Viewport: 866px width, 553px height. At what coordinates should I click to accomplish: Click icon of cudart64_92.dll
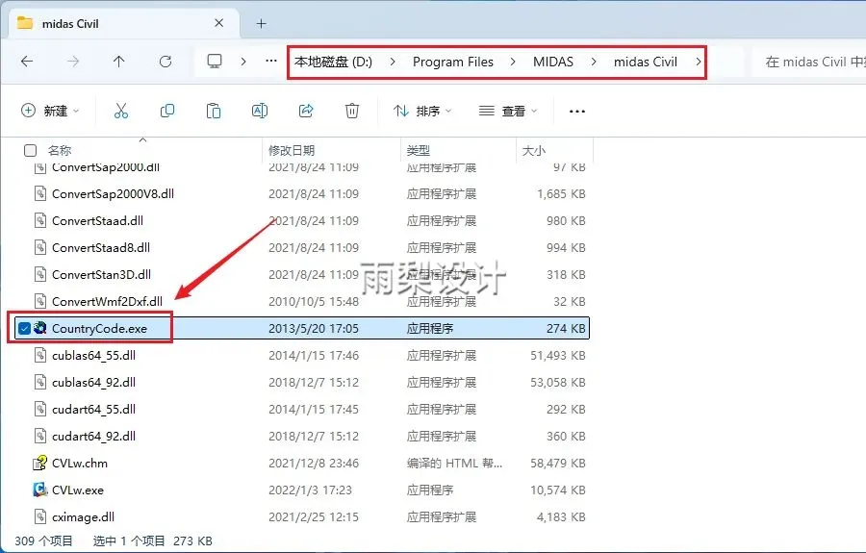coord(39,436)
